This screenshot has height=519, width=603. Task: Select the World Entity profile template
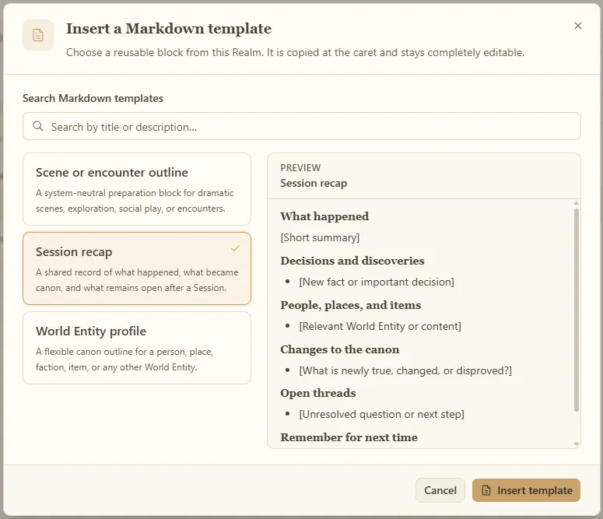137,348
